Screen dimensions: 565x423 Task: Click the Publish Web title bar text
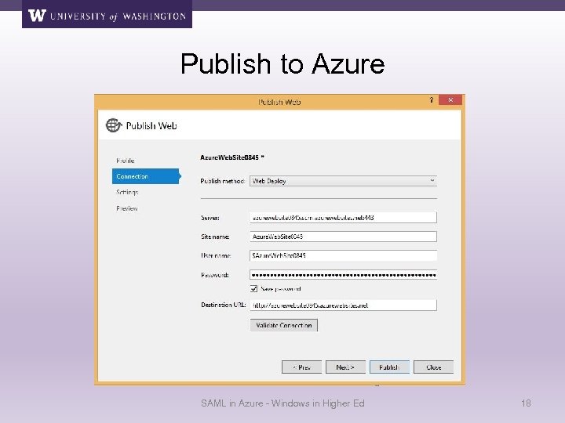click(279, 102)
